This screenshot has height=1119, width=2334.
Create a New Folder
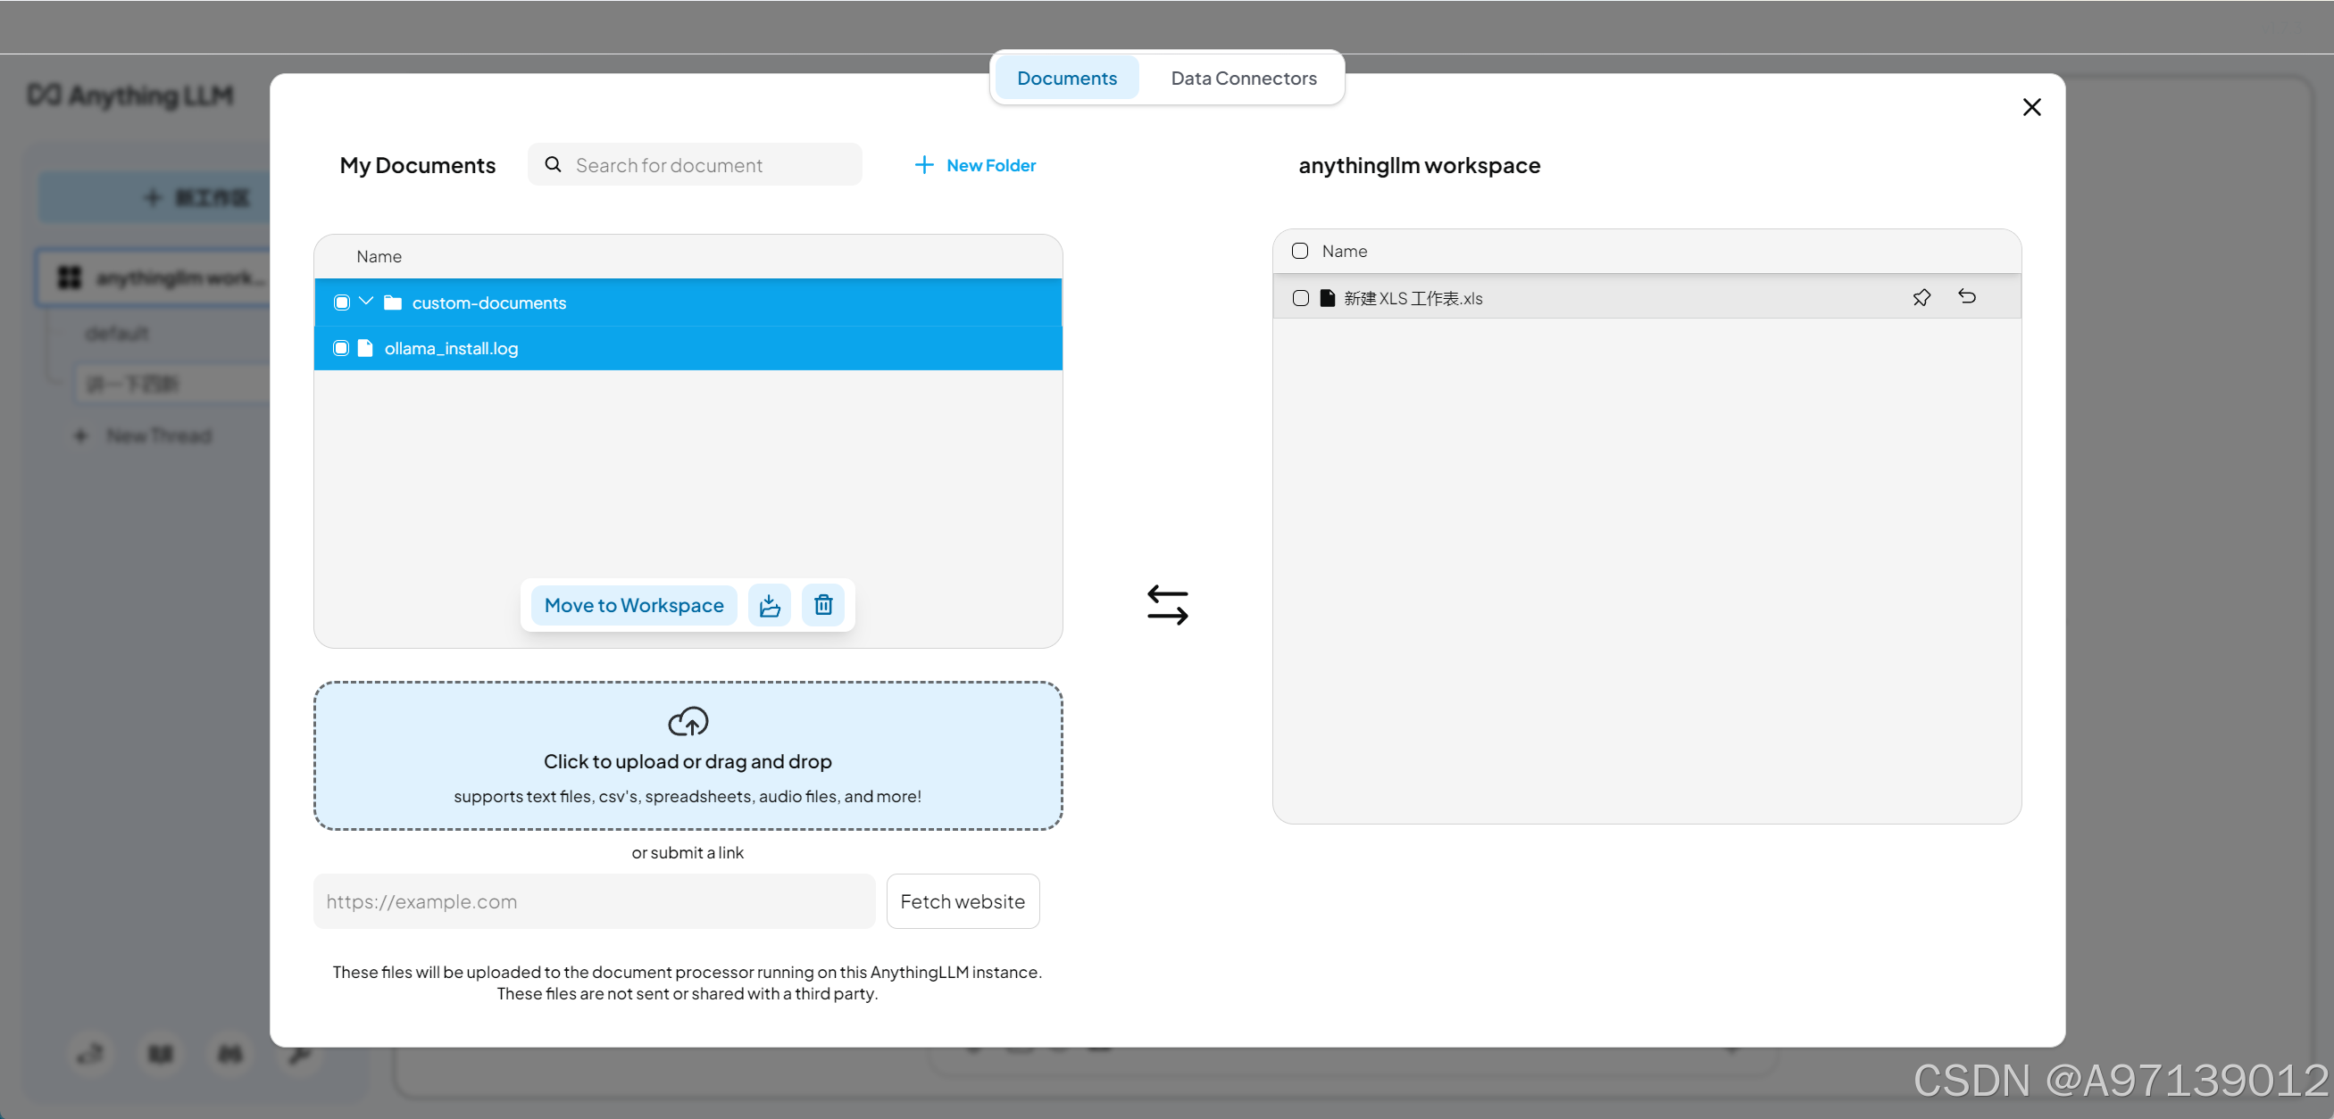click(975, 165)
